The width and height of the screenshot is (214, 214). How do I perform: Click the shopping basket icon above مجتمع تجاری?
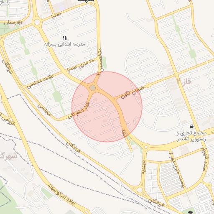[x=191, y=126]
